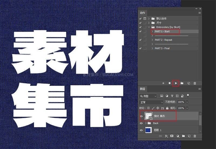Expand the Back layer group
This screenshot has width=216, height=149.
(x=146, y=123)
